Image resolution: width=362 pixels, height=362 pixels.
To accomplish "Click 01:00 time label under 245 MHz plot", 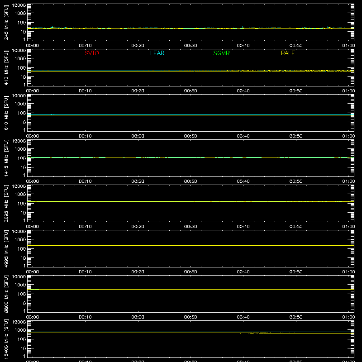I will [x=348, y=46].
